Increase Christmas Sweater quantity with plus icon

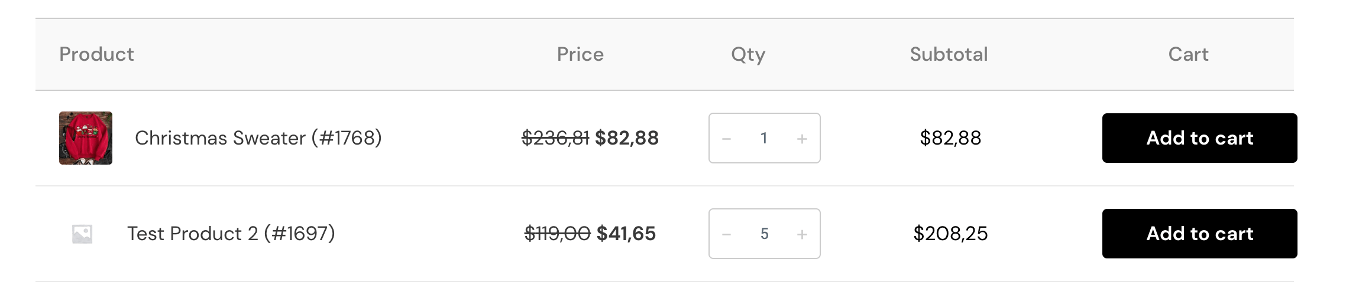[802, 139]
